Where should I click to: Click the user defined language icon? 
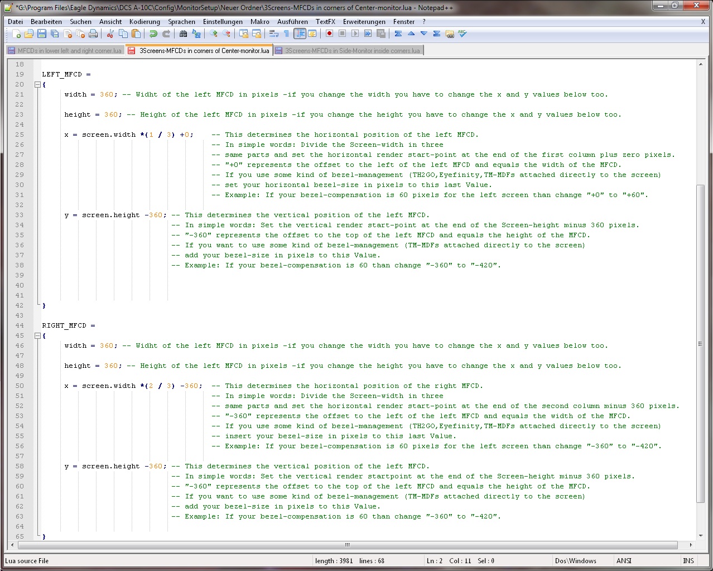(312, 33)
